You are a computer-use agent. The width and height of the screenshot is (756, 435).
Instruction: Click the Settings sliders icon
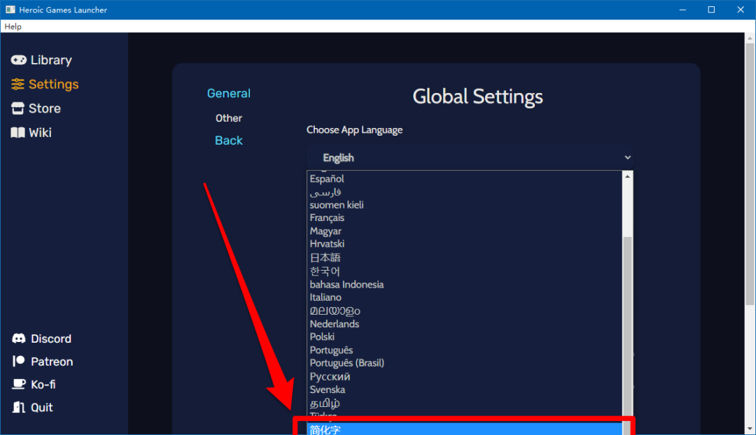17,84
